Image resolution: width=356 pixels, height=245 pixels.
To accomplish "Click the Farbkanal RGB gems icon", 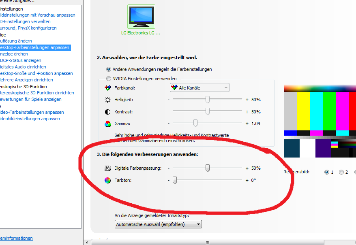I will click(107, 88).
